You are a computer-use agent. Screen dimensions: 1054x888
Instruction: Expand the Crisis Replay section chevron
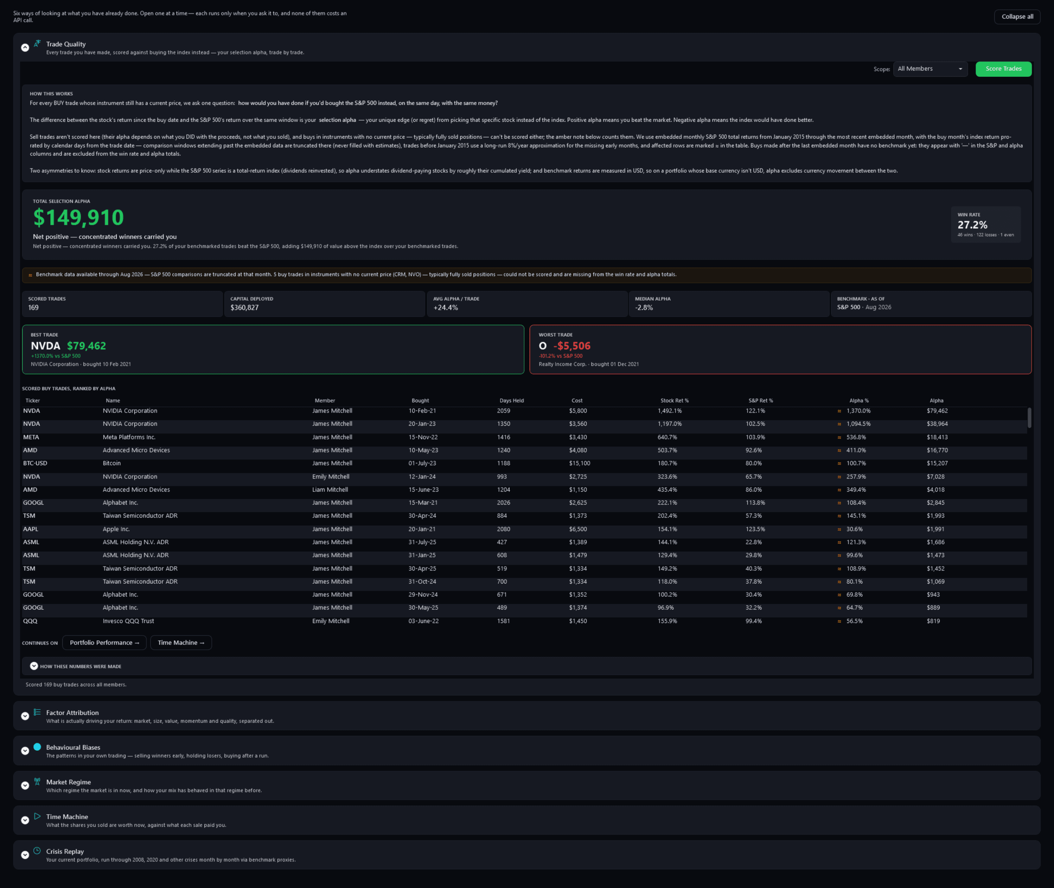coord(25,855)
